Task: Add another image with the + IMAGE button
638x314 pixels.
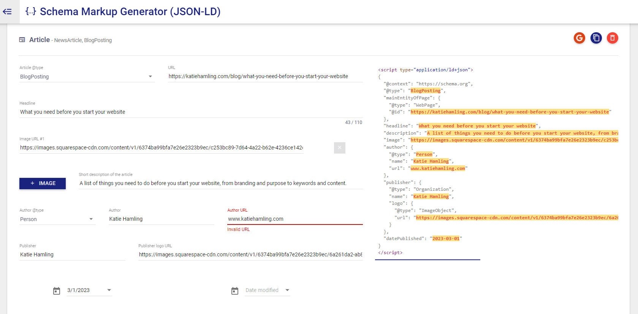Action: [43, 184]
